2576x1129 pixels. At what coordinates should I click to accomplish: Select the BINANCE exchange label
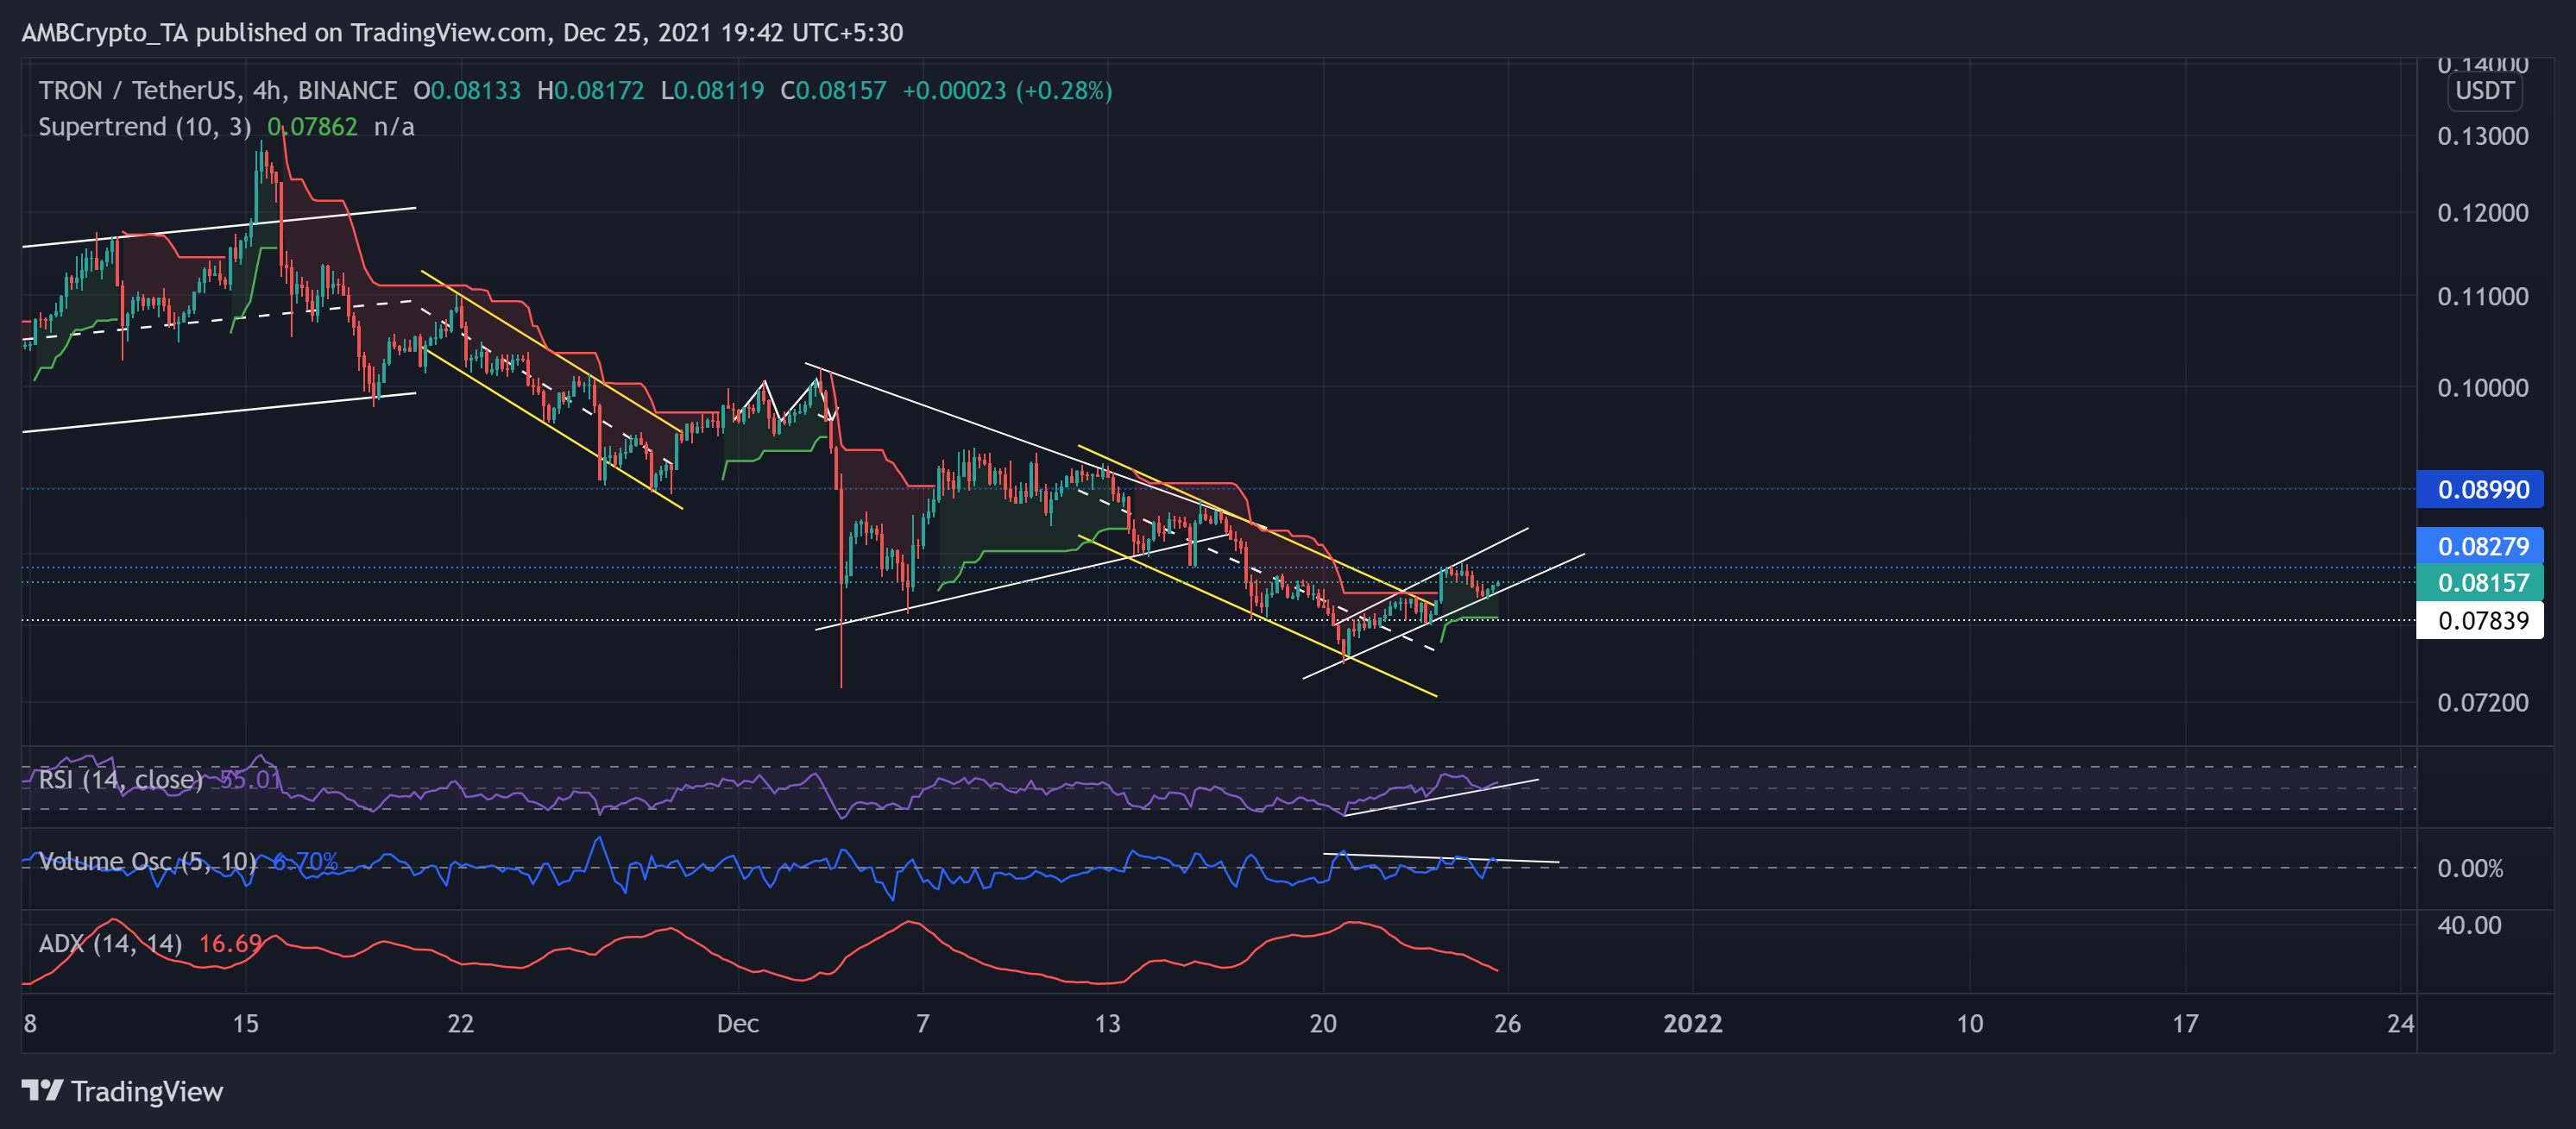coord(340,90)
